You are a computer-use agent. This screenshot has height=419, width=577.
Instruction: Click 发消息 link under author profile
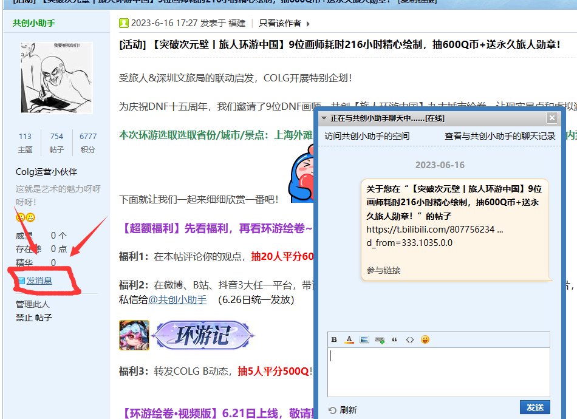(39, 281)
